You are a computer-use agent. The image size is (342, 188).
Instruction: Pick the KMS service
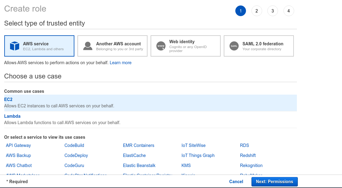pyautogui.click(x=186, y=165)
